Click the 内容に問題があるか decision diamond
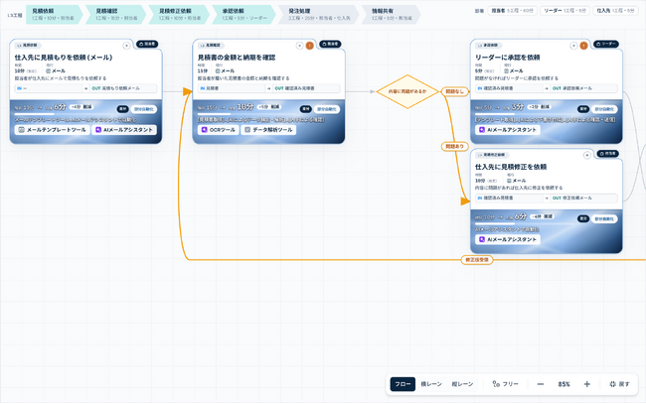The width and height of the screenshot is (646, 404). pyautogui.click(x=407, y=91)
